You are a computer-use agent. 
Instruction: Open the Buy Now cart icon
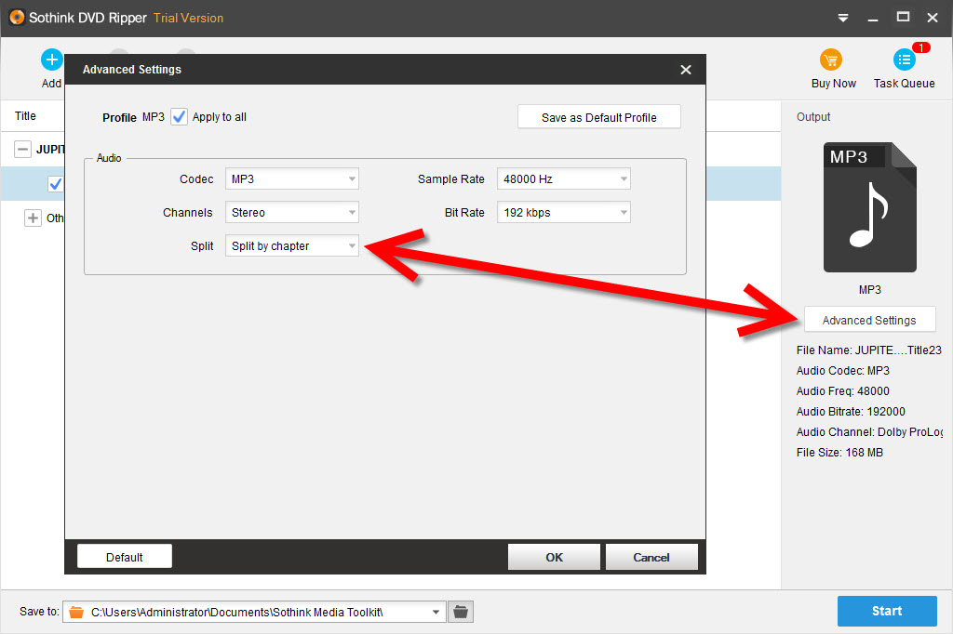point(831,59)
